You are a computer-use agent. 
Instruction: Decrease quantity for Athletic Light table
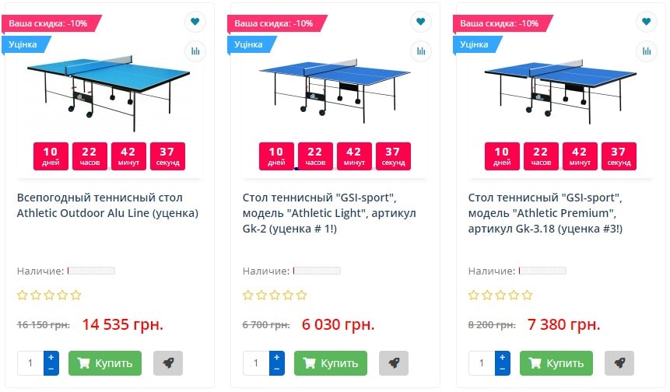[277, 369]
